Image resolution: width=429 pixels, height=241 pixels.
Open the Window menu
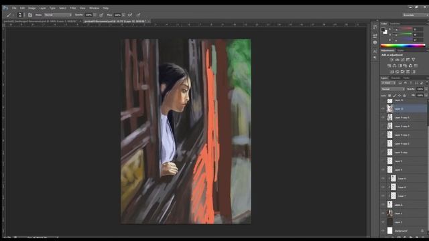94,8
